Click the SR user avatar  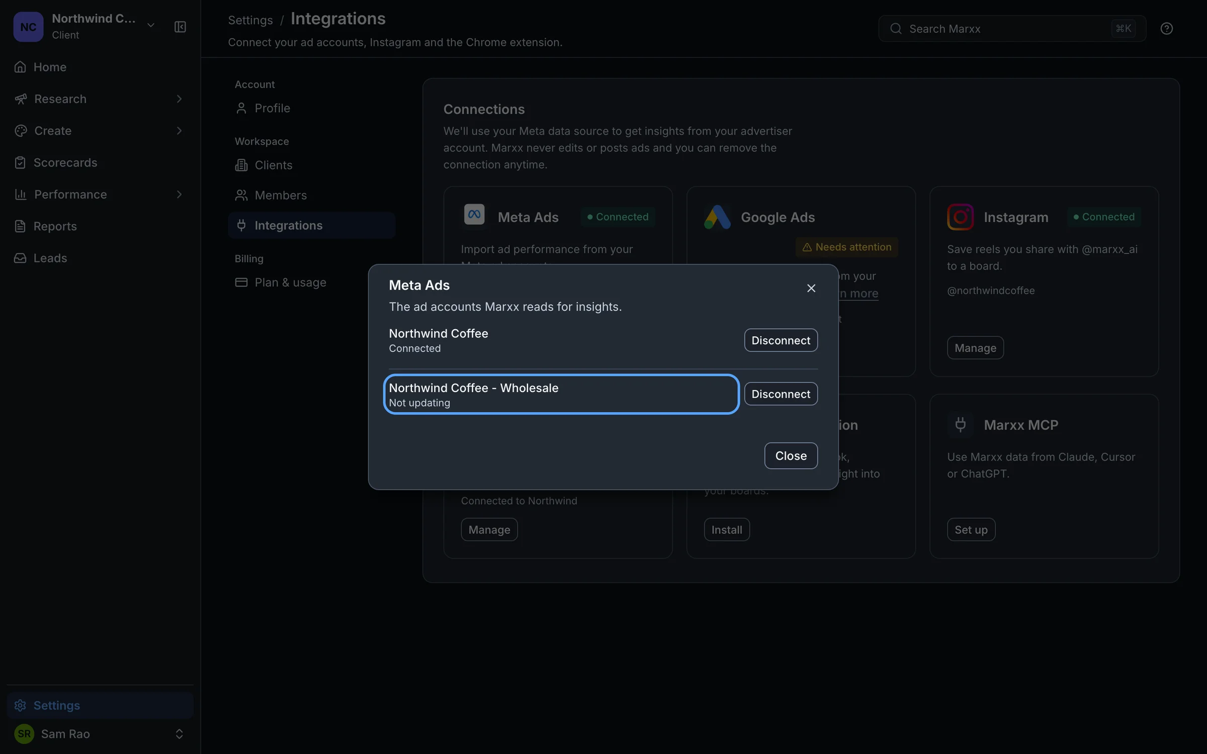click(24, 734)
